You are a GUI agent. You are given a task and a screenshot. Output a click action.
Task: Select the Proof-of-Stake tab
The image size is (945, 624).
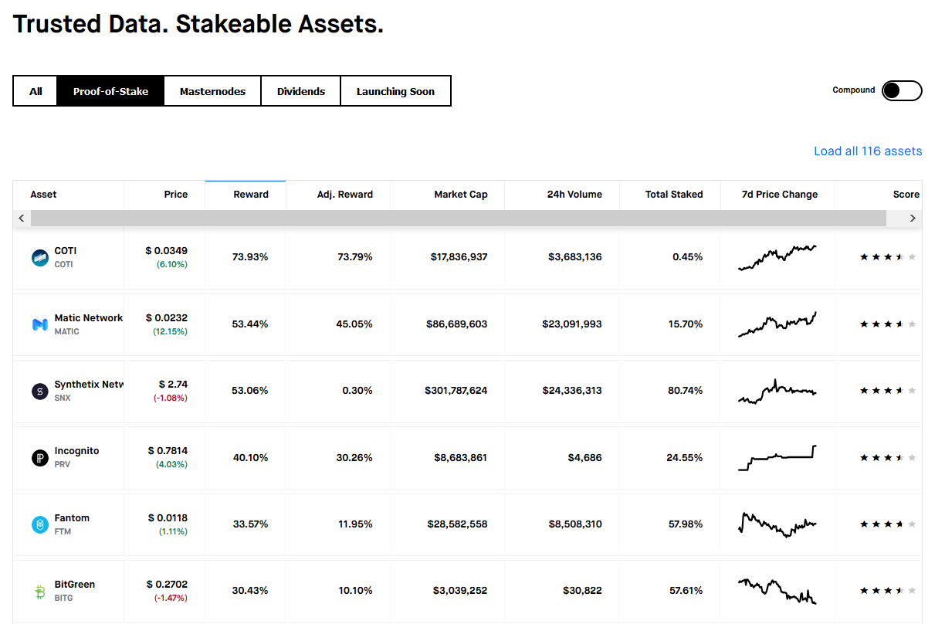tap(110, 91)
